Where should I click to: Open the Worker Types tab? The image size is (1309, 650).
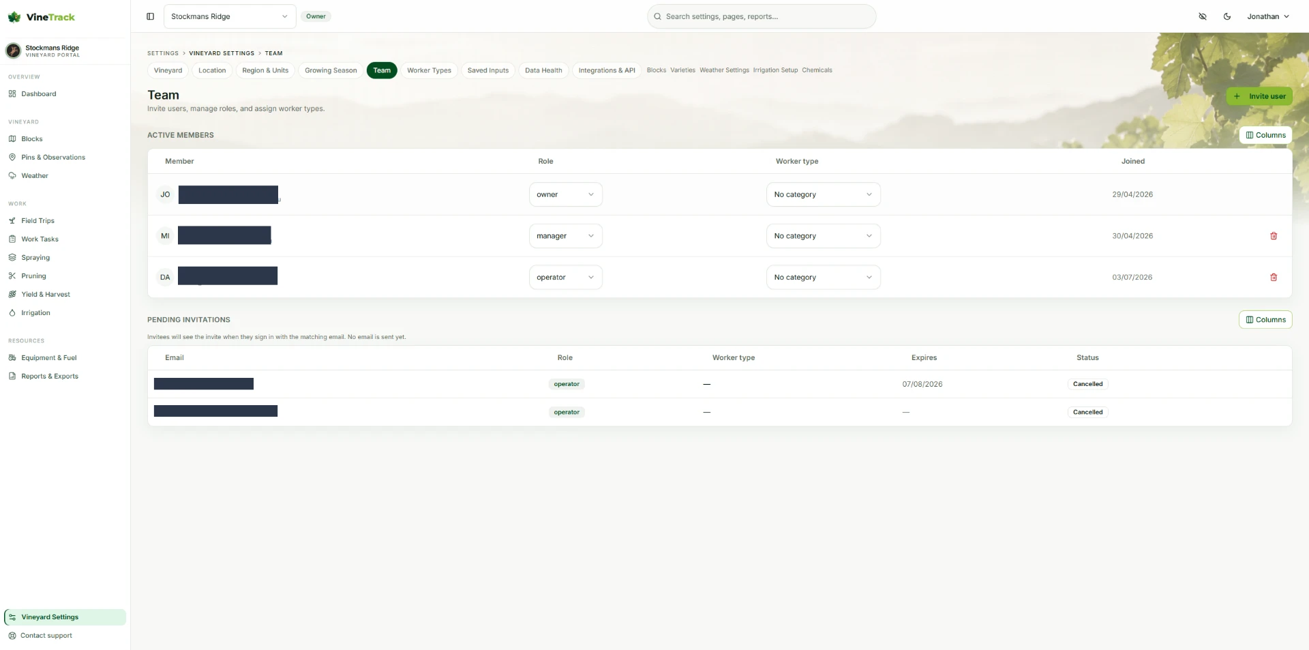[429, 70]
